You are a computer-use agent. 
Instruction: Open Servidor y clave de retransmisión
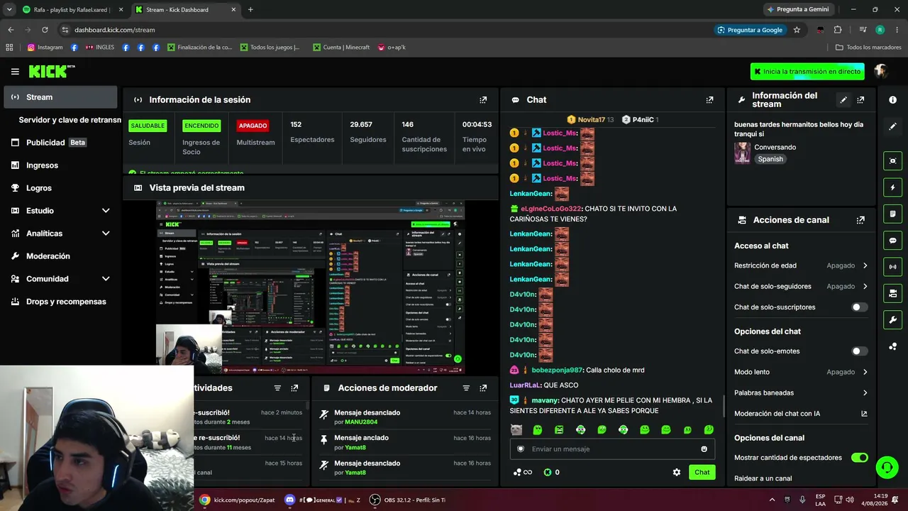point(70,120)
